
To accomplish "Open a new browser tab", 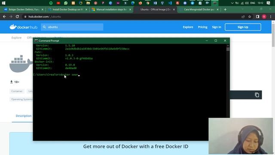I will tap(225, 9).
